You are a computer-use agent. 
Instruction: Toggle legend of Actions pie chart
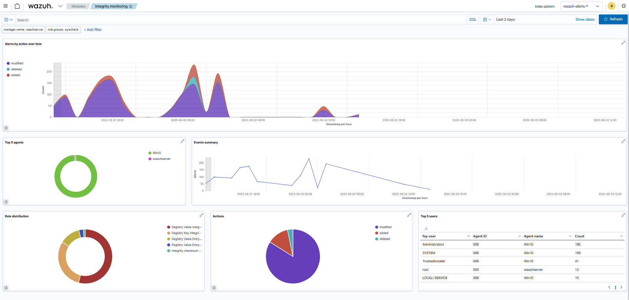click(x=214, y=288)
